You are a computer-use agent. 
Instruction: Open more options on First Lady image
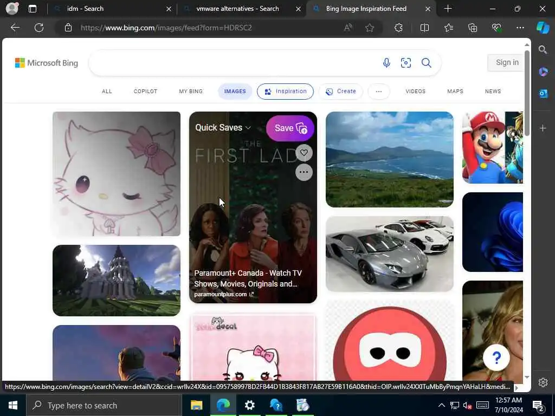[304, 172]
